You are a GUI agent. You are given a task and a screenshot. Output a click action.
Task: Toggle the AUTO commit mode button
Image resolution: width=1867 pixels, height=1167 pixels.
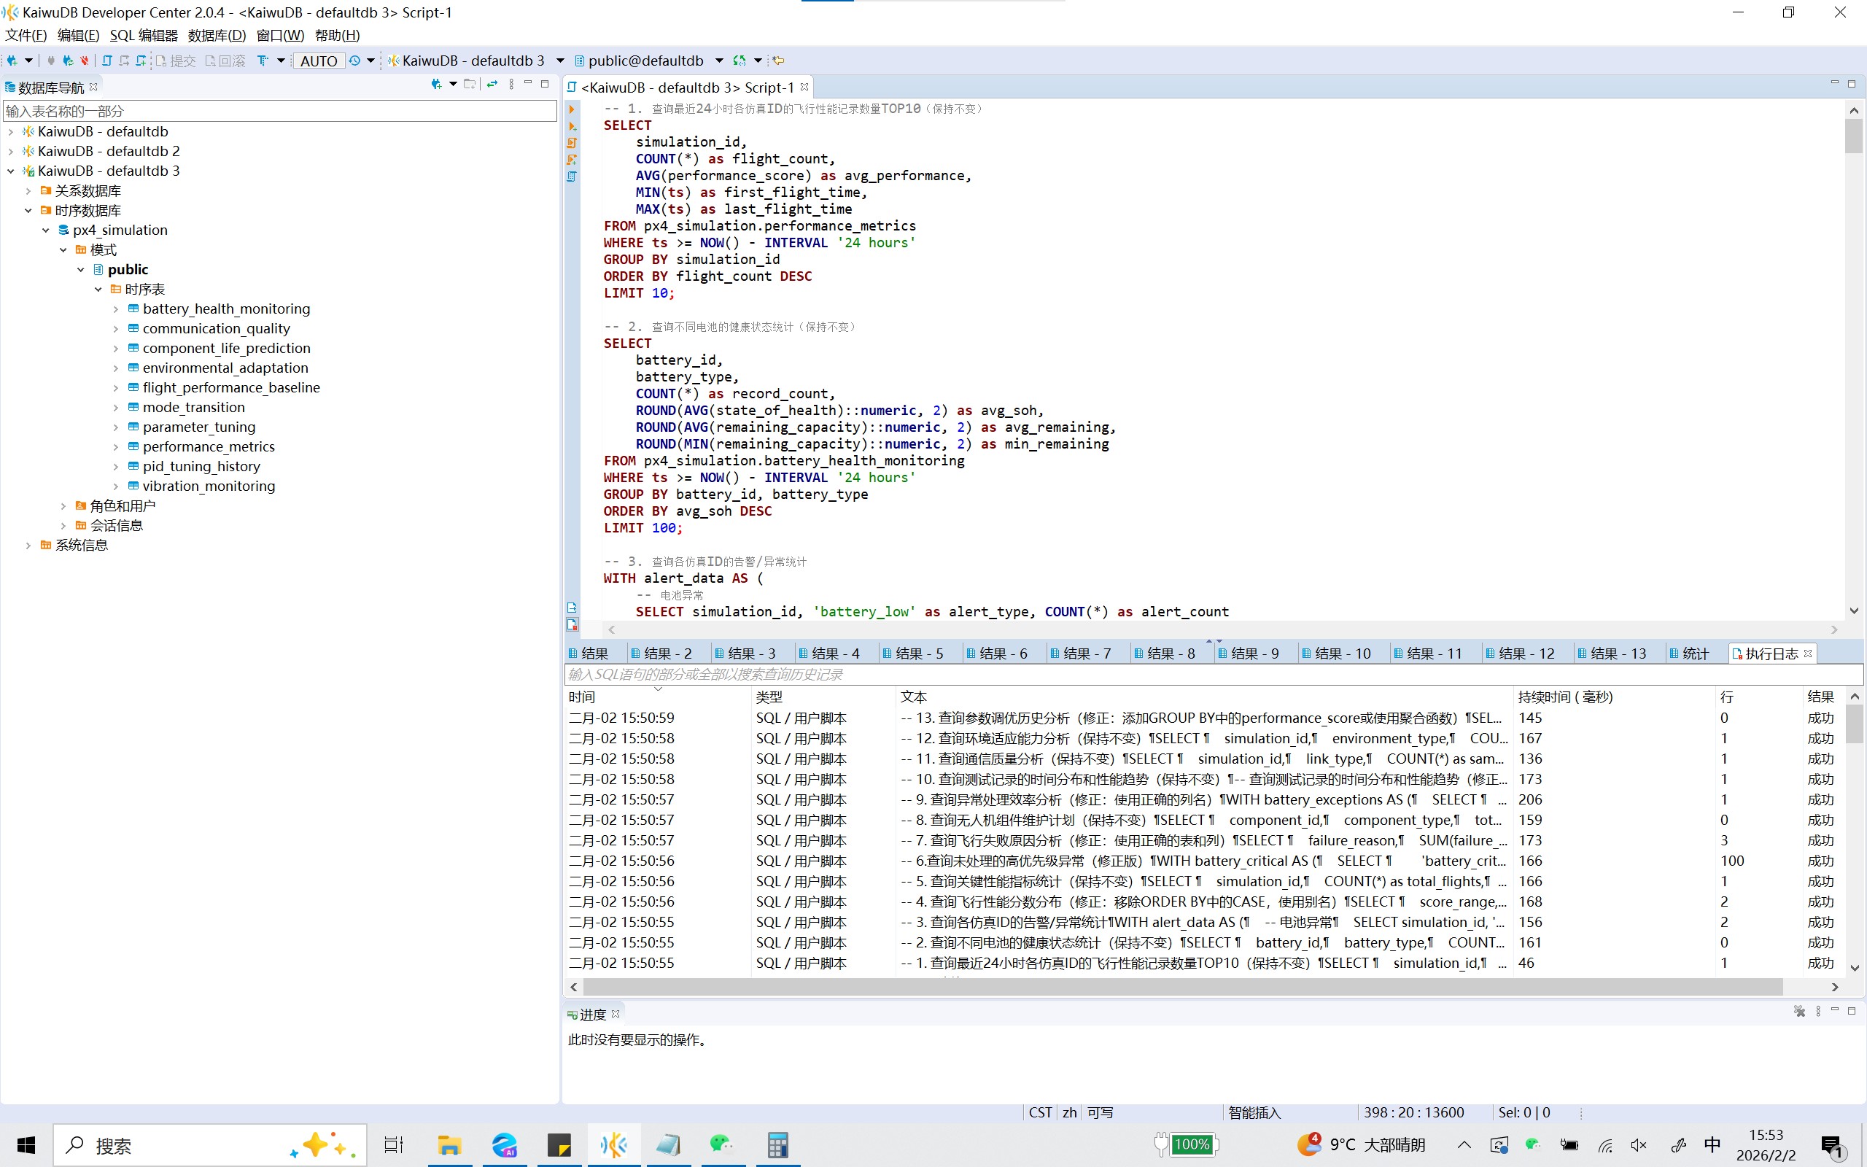coord(319,61)
